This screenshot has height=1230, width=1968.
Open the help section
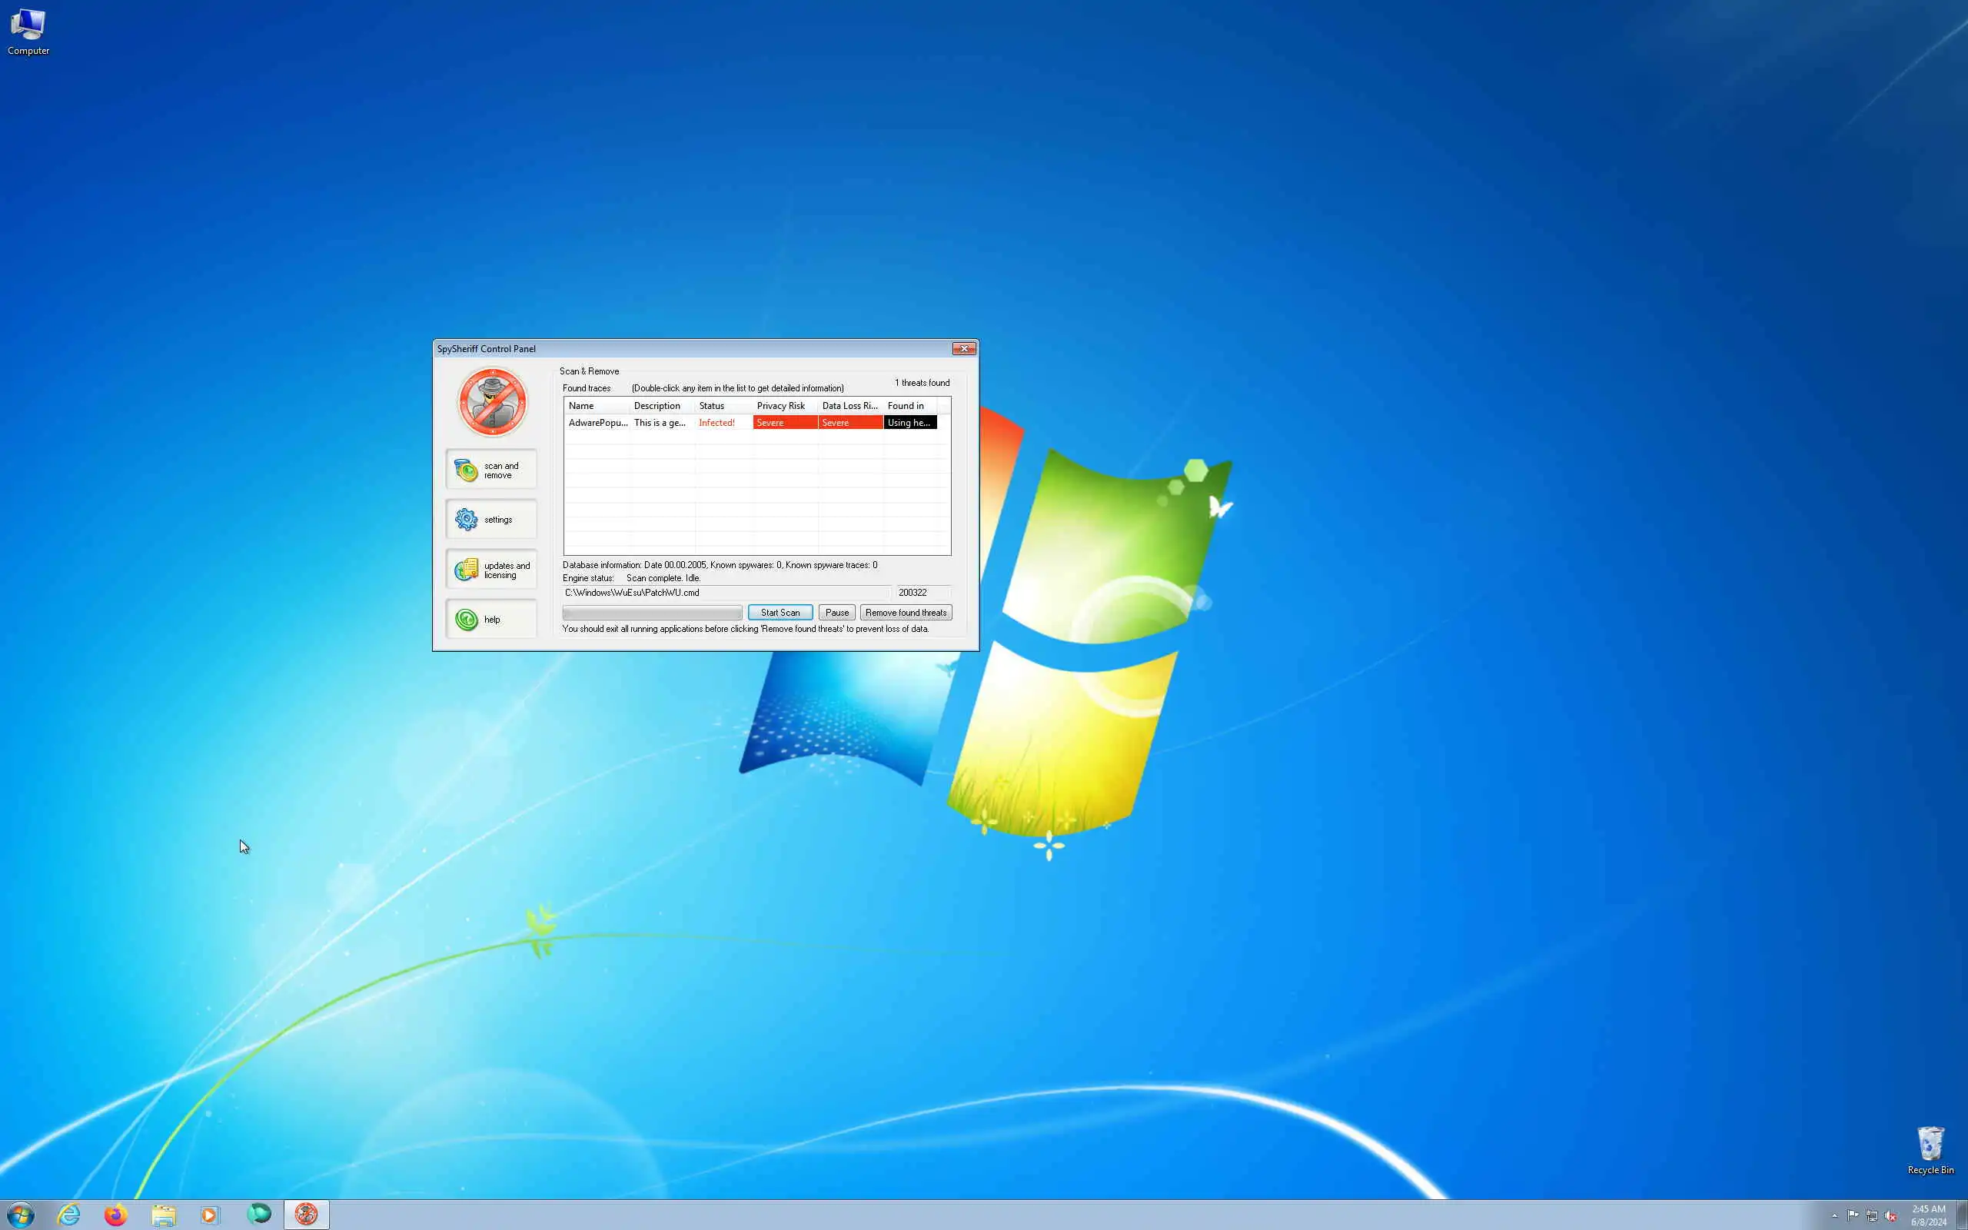[491, 619]
